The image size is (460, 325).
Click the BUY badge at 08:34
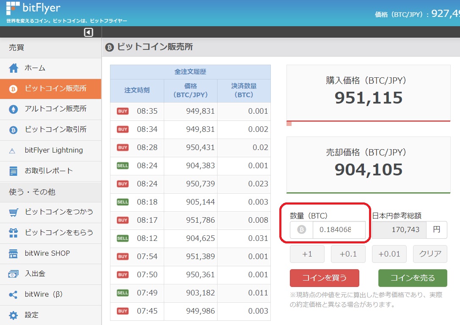coord(123,129)
